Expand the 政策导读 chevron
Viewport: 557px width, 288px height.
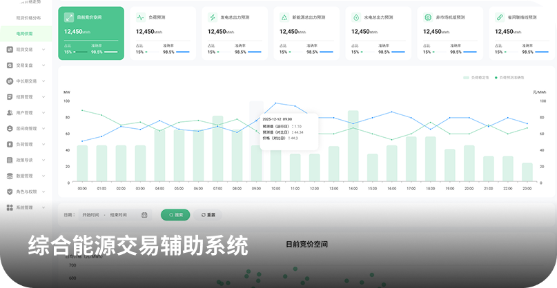[x=43, y=160]
